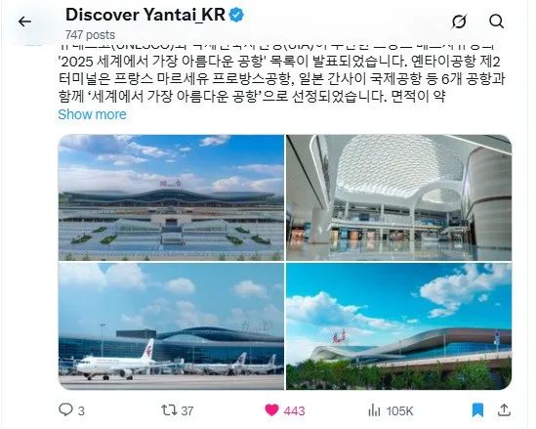The image size is (536, 429).
Task: View analytics bar chart icon
Action: [x=374, y=409]
